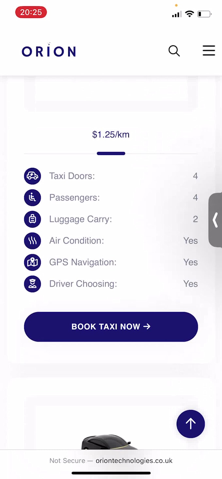Expand the side panel chevron handle

click(x=215, y=220)
